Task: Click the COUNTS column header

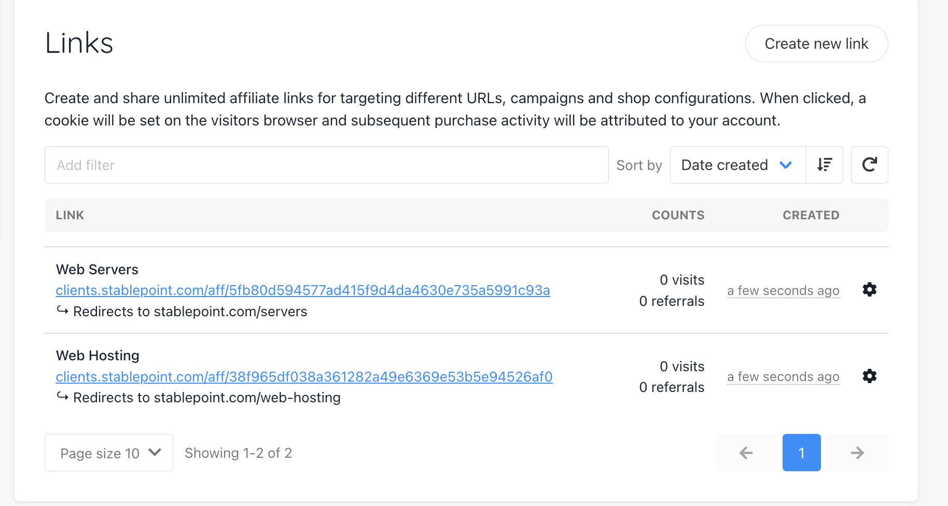Action: (x=678, y=215)
